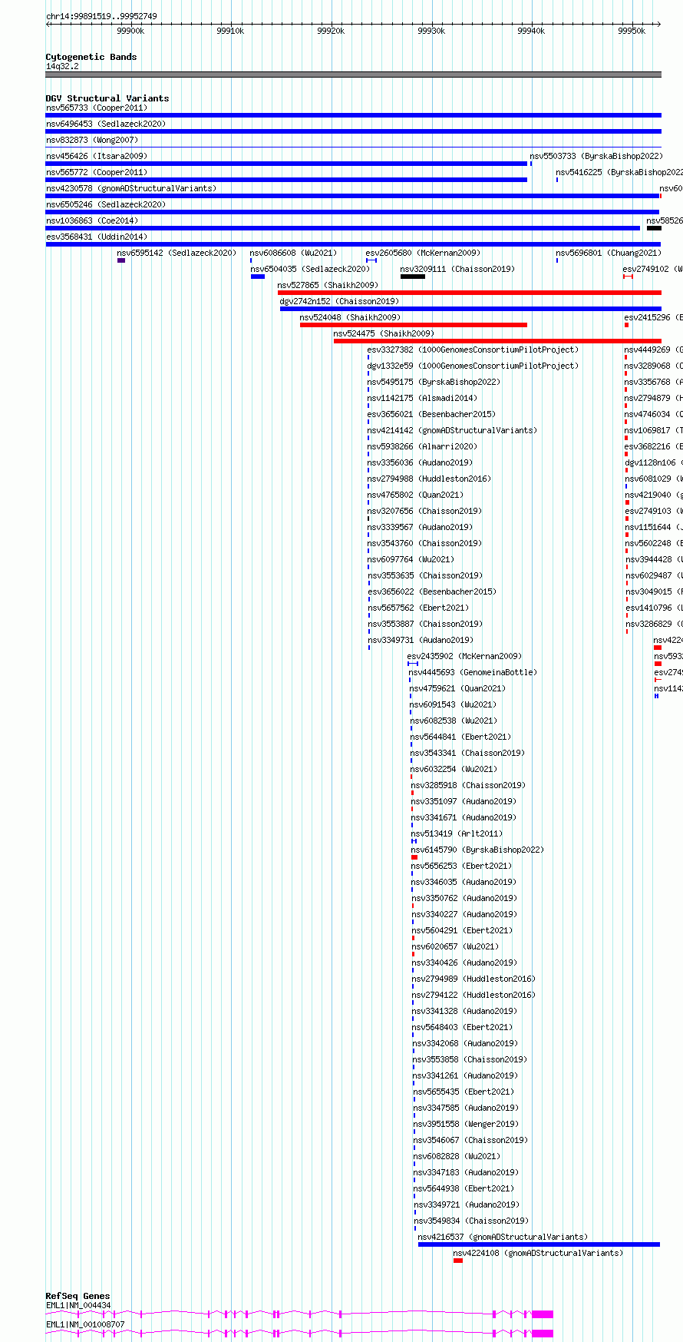The width and height of the screenshot is (683, 1342).
Task: Select nsv1142175 (Alsmadi2014) label
Action: point(421,399)
